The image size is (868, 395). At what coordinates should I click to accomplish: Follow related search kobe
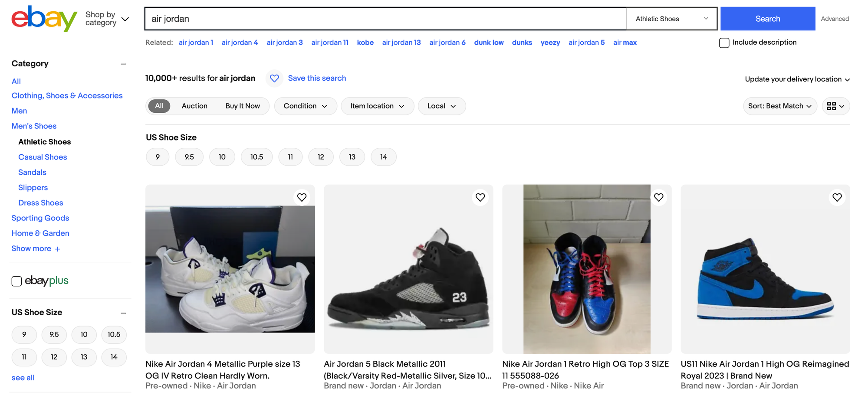[365, 42]
